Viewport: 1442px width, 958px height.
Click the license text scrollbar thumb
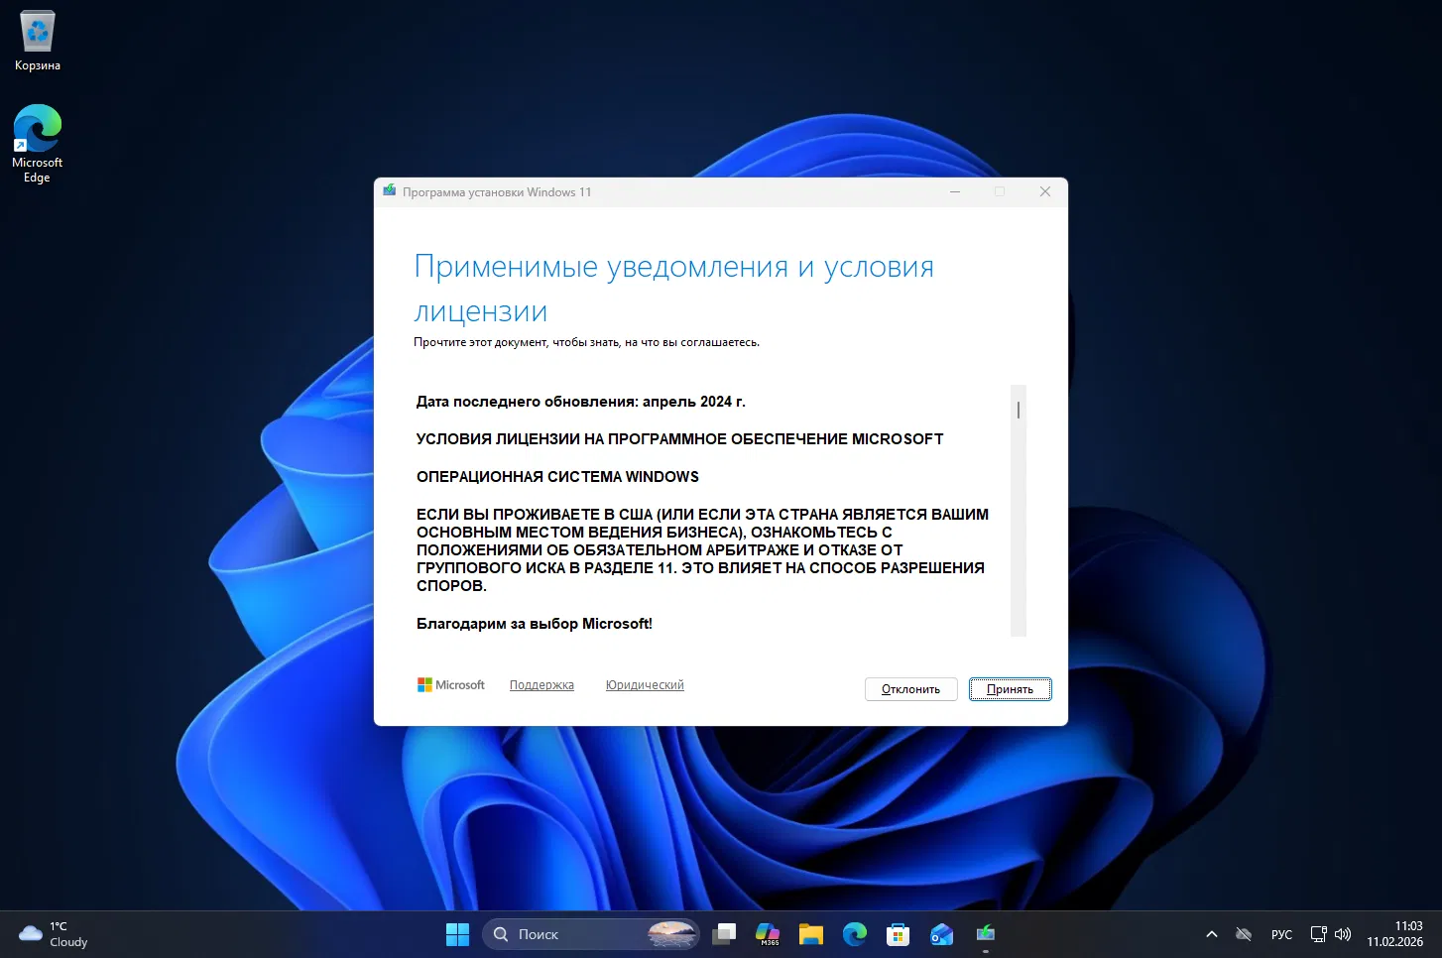pos(1019,410)
